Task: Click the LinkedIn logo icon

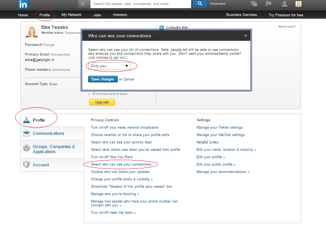Action: click(23, 4)
